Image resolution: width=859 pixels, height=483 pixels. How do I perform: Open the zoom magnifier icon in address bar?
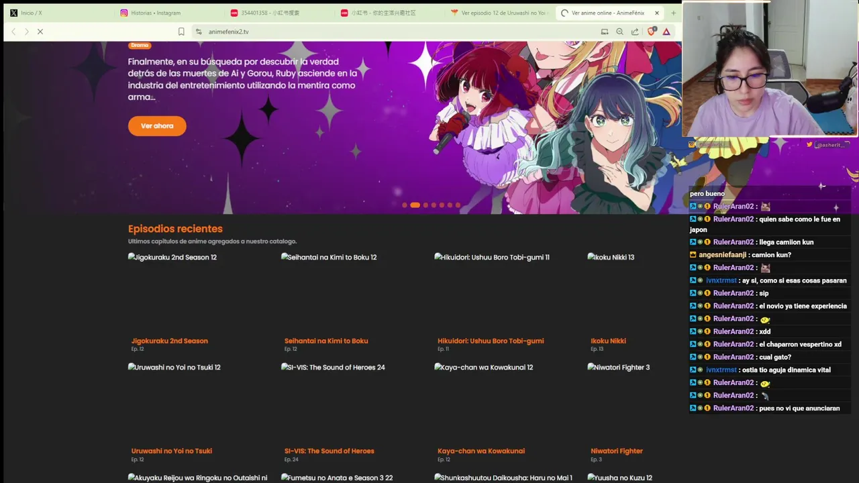coord(619,32)
